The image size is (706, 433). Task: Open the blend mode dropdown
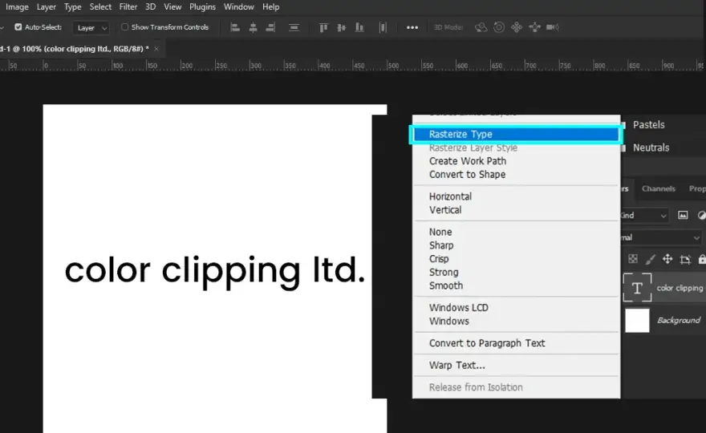coord(661,237)
